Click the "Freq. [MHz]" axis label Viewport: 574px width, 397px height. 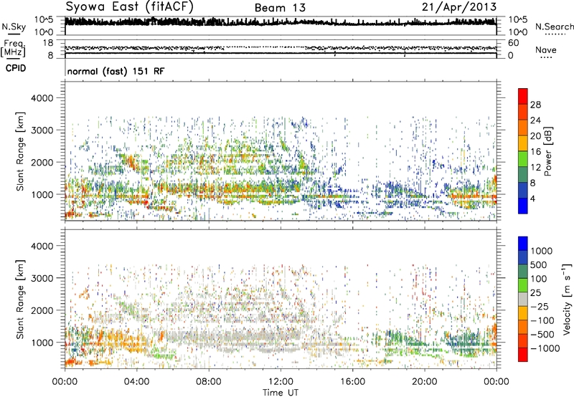[x=13, y=49]
